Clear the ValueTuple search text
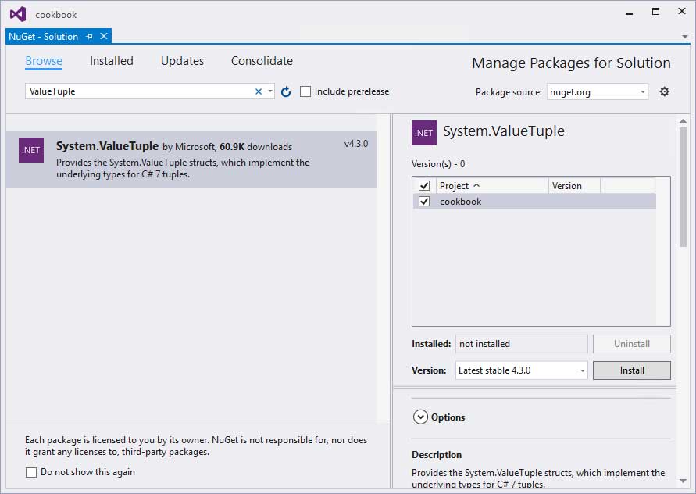Image resolution: width=696 pixels, height=494 pixels. [x=259, y=91]
